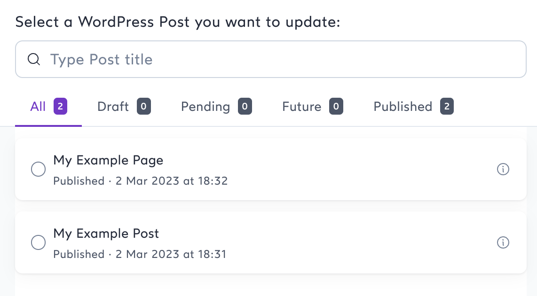Image resolution: width=537 pixels, height=296 pixels.
Task: Focus the Type Post title field
Action: 282,60
